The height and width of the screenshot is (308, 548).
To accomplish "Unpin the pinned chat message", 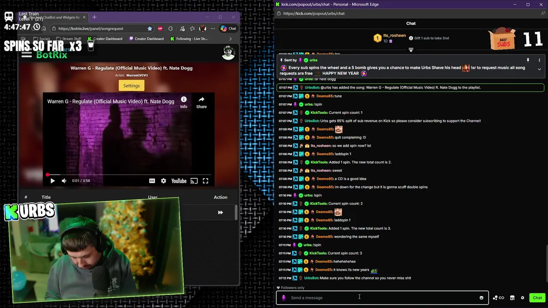I will [528, 60].
